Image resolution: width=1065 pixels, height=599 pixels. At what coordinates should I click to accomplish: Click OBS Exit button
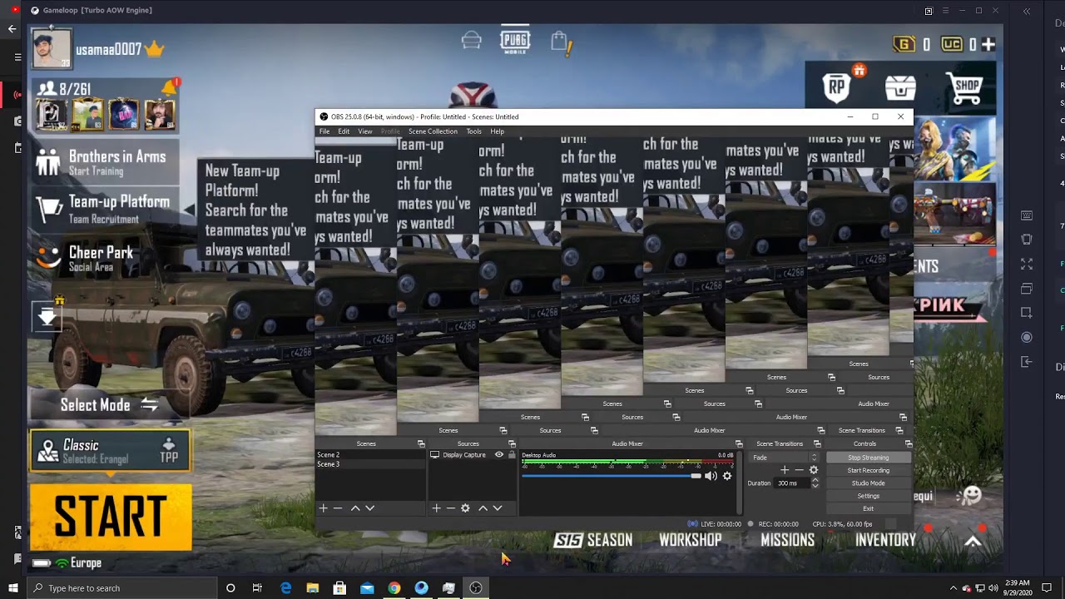(x=868, y=508)
